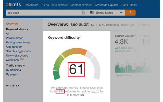Image resolution: width=163 pixels, height=102 pixels.
Task: Click the orange search magnifier button
Action: (130, 12)
